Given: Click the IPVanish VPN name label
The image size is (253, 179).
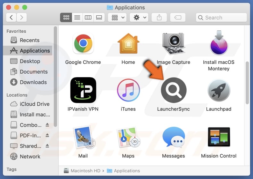Looking at the screenshot, I should click(x=83, y=109).
